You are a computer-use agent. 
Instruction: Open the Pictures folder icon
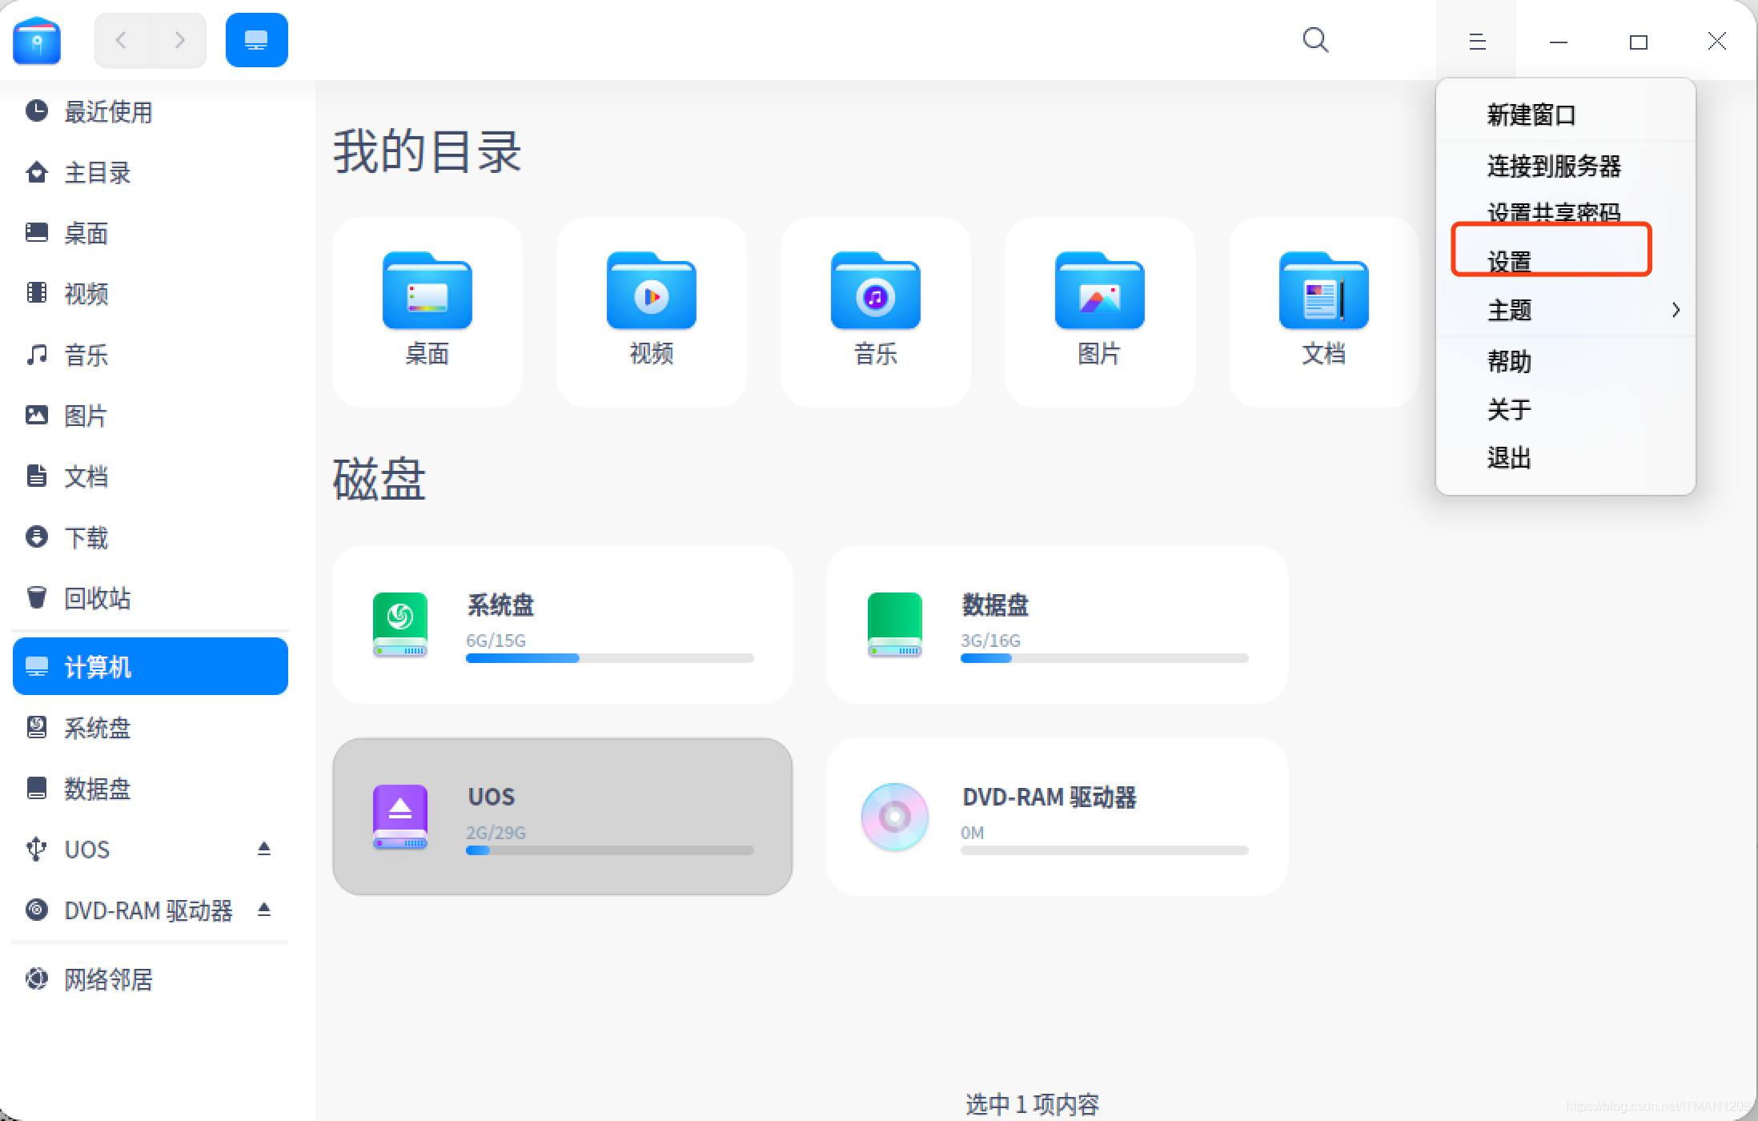tap(1099, 291)
